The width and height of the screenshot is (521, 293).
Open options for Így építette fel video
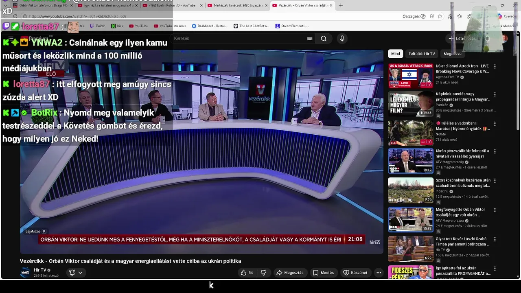coord(495,269)
